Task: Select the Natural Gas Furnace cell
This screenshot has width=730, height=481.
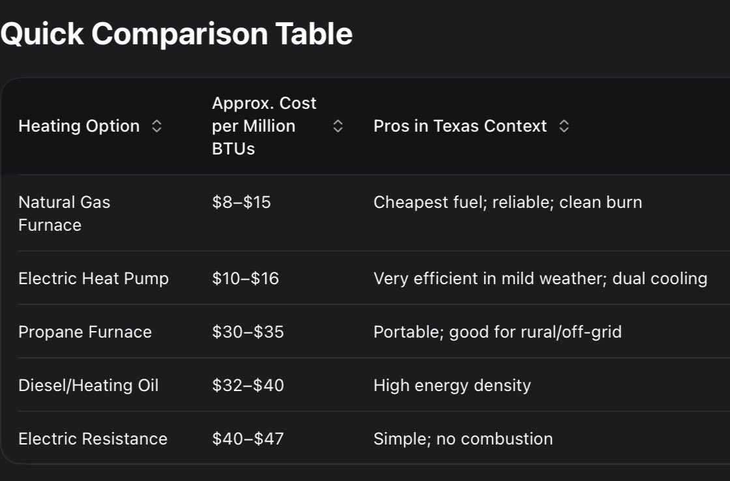Action: coord(64,213)
